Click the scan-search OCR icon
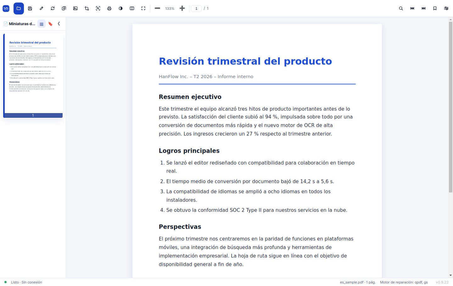The height and width of the screenshot is (286, 453). tap(98, 9)
